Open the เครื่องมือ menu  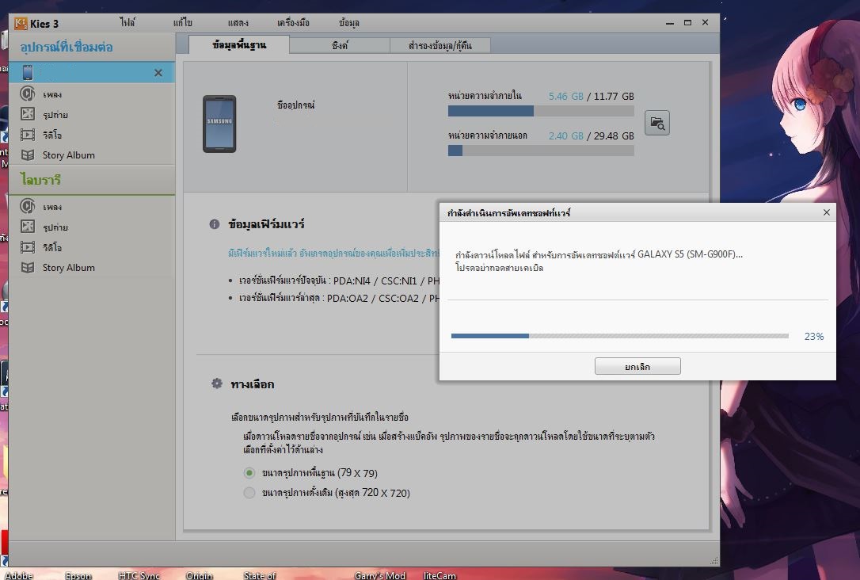[x=294, y=22]
